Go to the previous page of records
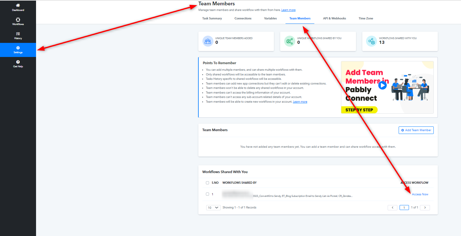461x236 pixels. (x=392, y=208)
